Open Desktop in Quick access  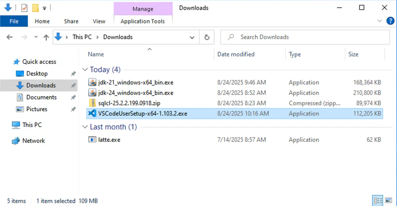tap(37, 74)
